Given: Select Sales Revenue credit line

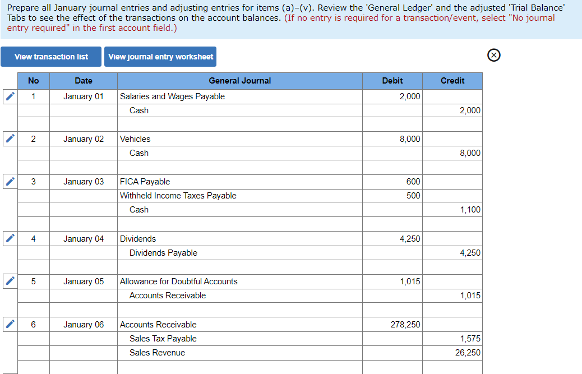Looking at the screenshot, I should click(240, 353).
